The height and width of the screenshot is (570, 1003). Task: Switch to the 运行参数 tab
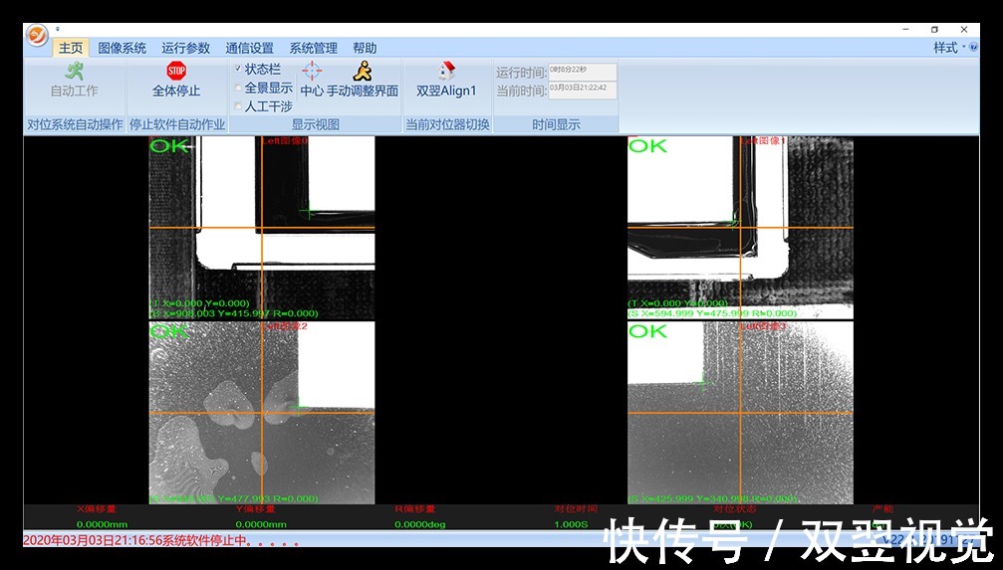pos(186,48)
